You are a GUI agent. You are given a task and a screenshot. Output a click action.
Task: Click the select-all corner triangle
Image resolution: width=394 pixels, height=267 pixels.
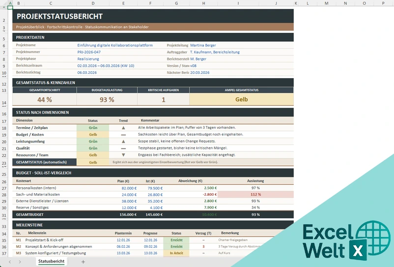4,3
